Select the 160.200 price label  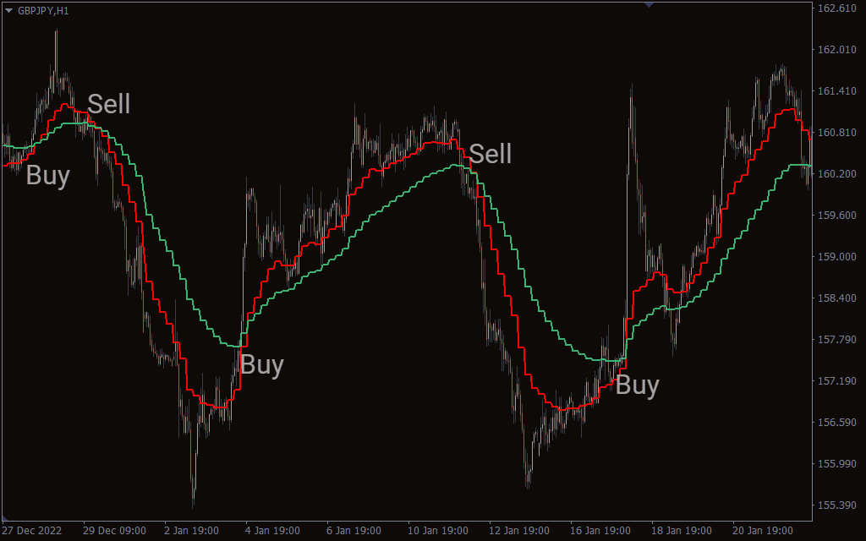click(x=836, y=174)
